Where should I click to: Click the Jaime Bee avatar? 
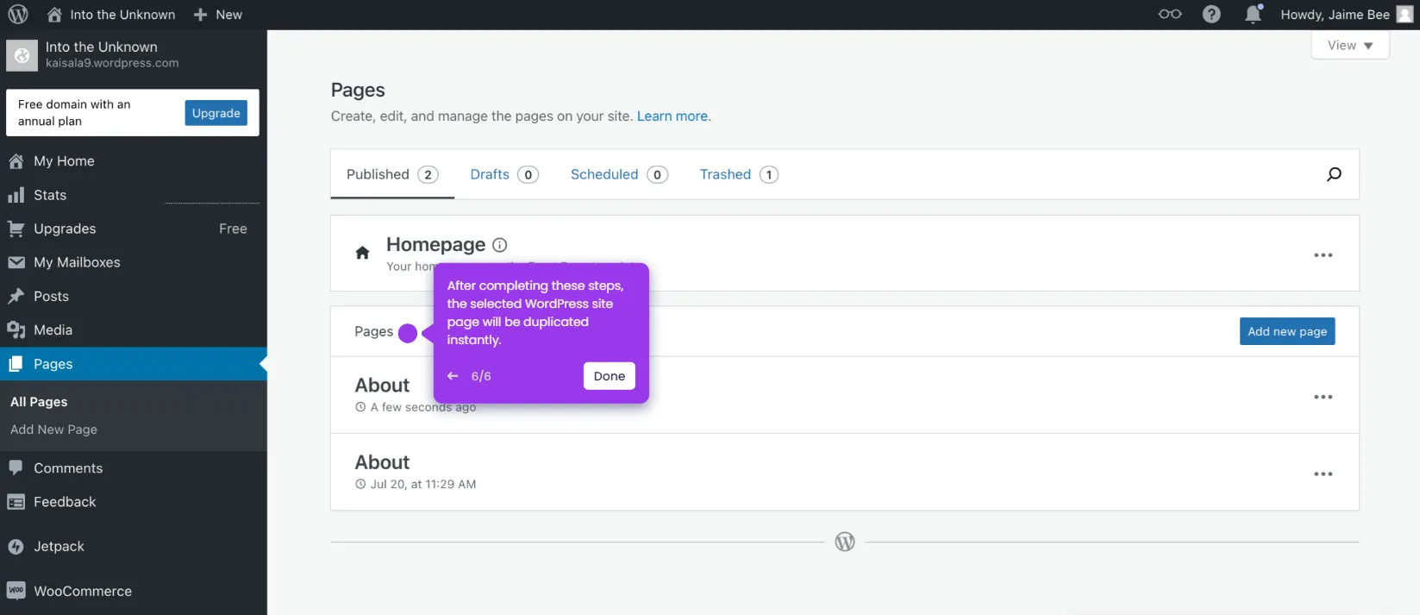(1404, 15)
